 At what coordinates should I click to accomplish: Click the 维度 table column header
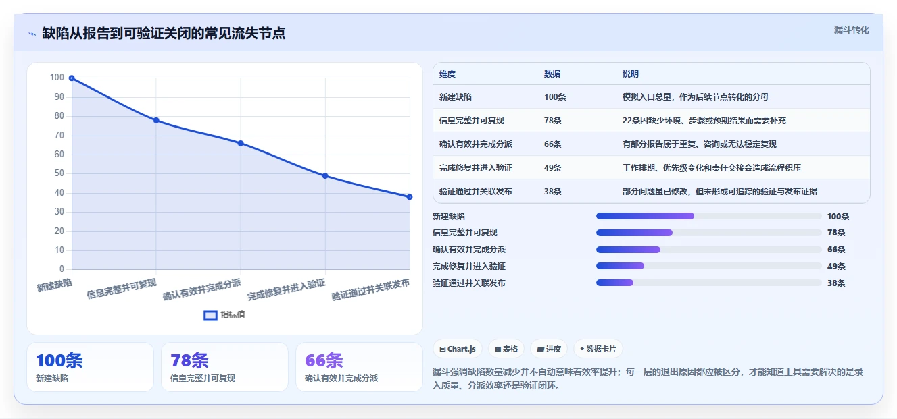click(447, 74)
